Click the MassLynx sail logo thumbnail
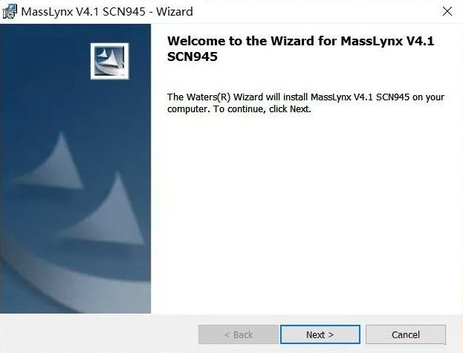463x353 pixels. (109, 62)
